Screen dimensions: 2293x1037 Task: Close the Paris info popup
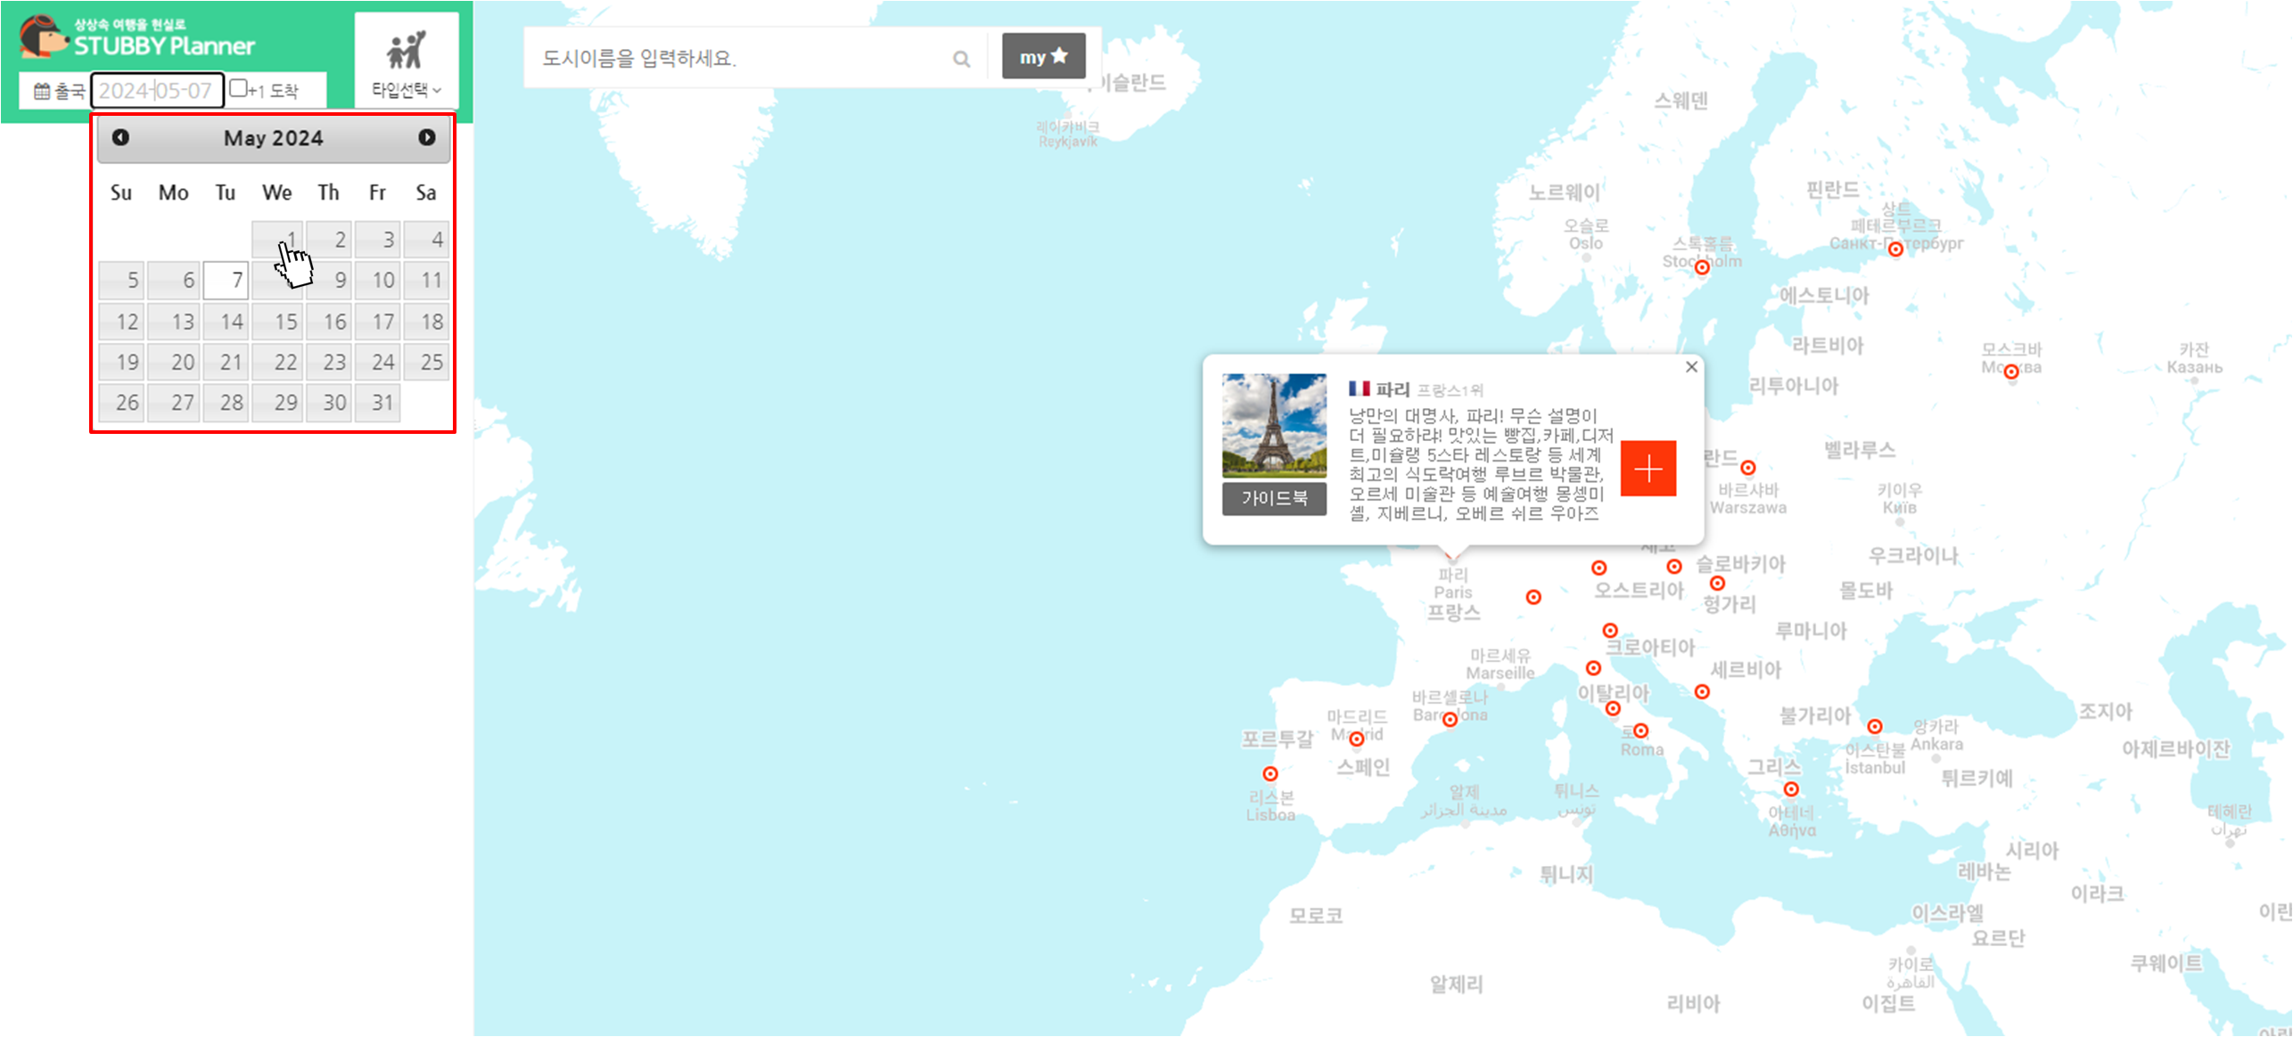(x=1691, y=367)
